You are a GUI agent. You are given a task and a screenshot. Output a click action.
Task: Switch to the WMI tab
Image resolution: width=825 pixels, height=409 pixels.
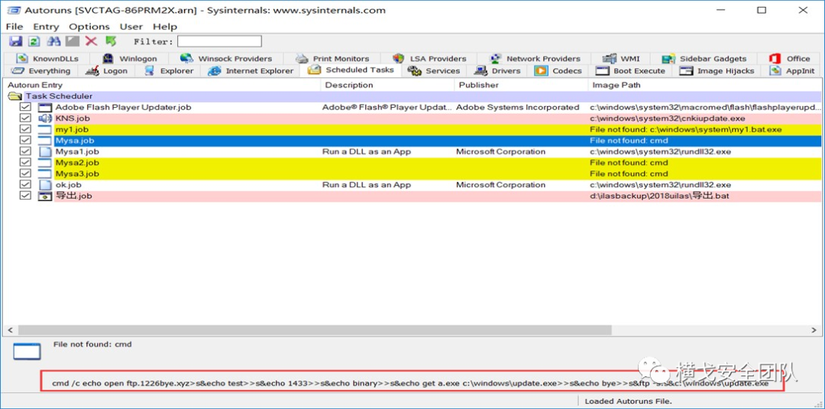click(621, 58)
